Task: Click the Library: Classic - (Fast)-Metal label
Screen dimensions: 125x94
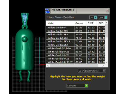Action: click(x=61, y=17)
